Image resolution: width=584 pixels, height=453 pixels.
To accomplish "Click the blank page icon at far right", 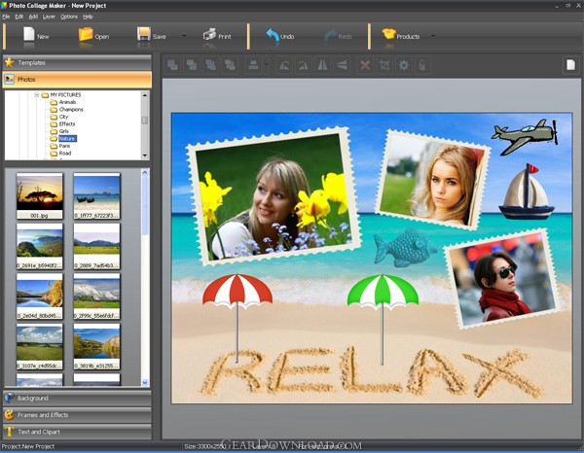I will point(571,65).
